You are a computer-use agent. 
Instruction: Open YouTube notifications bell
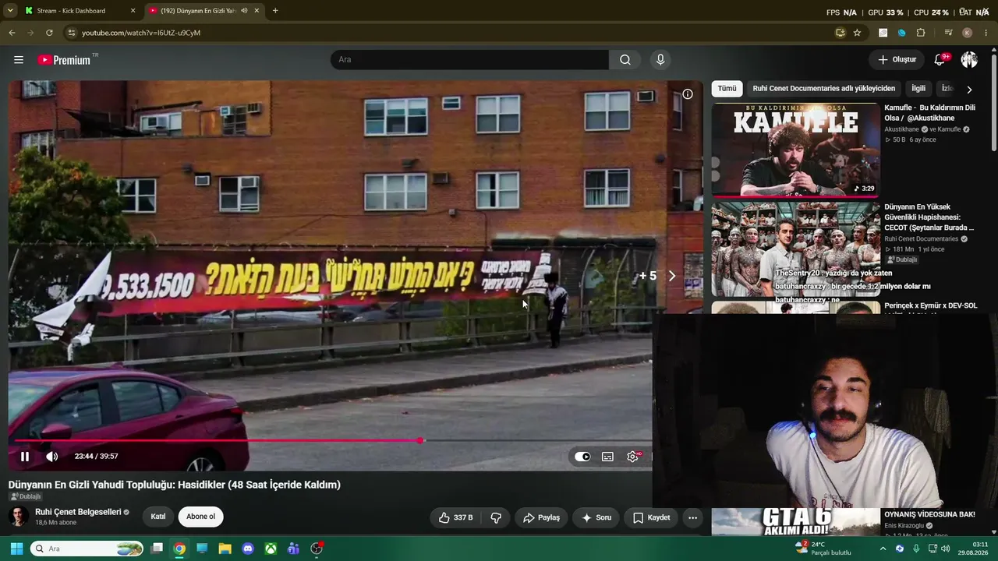(940, 60)
